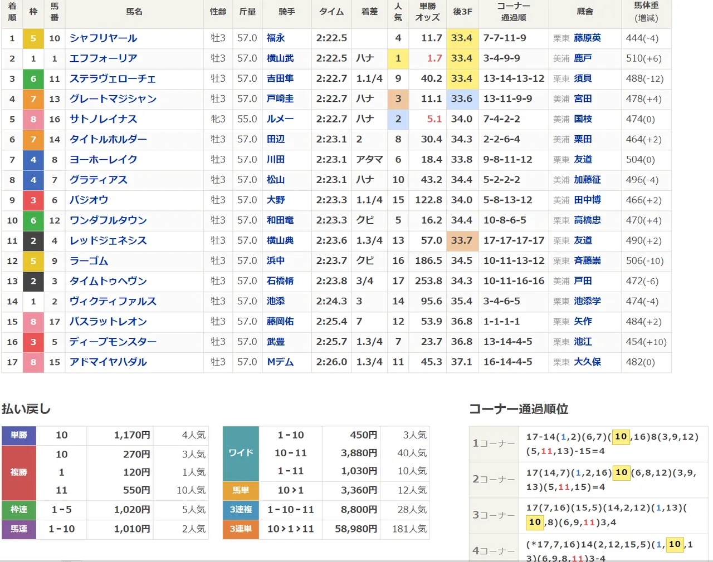The width and height of the screenshot is (713, 562).
Task: Select the 3連単 payout label
Action: click(241, 529)
